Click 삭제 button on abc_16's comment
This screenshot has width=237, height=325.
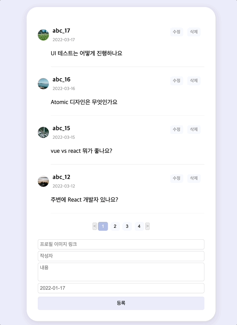(x=194, y=81)
